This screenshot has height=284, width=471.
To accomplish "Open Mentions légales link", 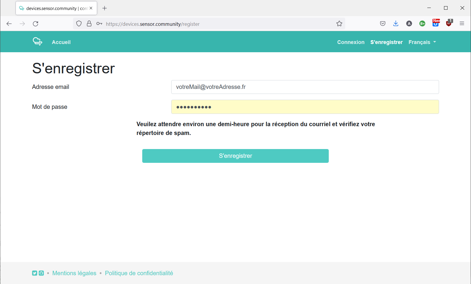I will pyautogui.click(x=74, y=273).
